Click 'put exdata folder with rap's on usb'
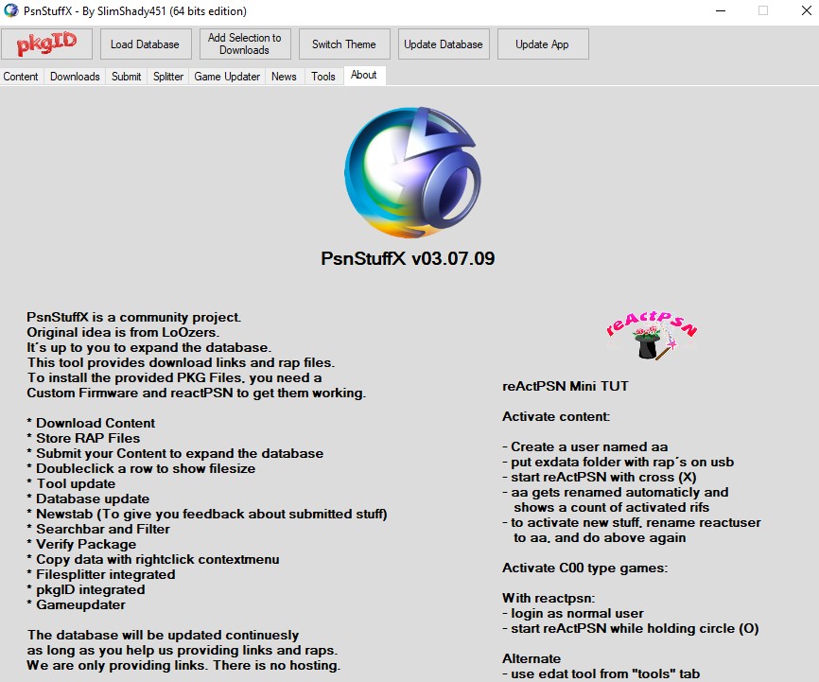Screen dimensions: 819x682 tap(622, 462)
